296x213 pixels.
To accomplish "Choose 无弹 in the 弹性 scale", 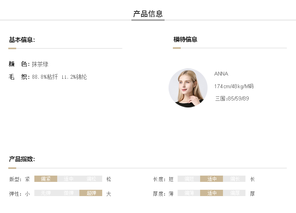I will (x=46, y=193).
